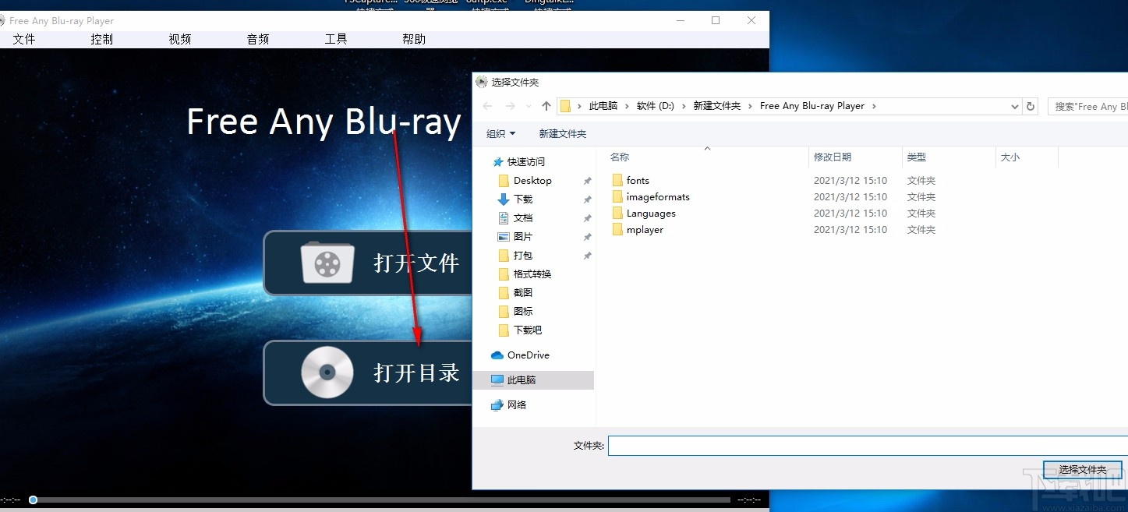Click the 选择文件夹 confirm button
Screen dimensions: 1128x512
pyautogui.click(x=1083, y=469)
